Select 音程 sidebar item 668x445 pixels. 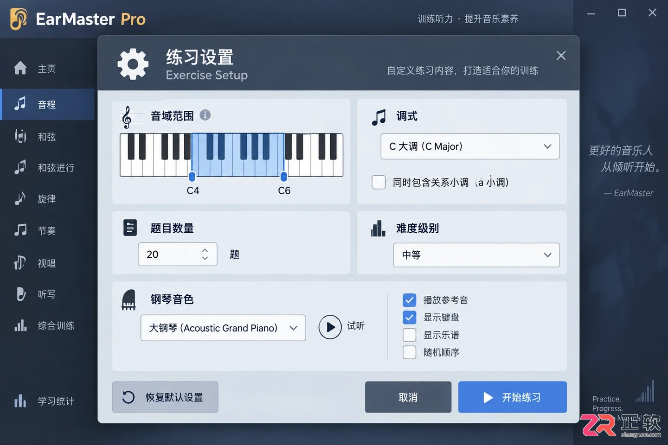47,104
